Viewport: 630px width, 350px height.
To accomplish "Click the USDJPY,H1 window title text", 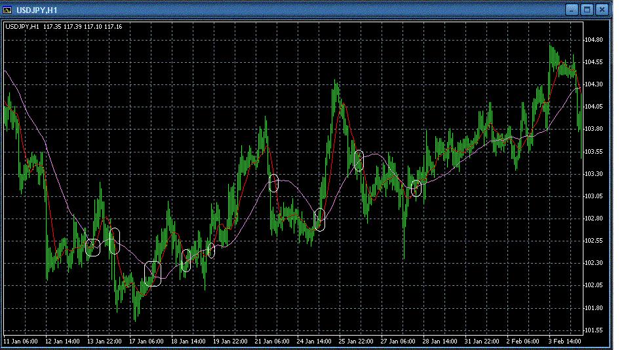I will click(37, 10).
